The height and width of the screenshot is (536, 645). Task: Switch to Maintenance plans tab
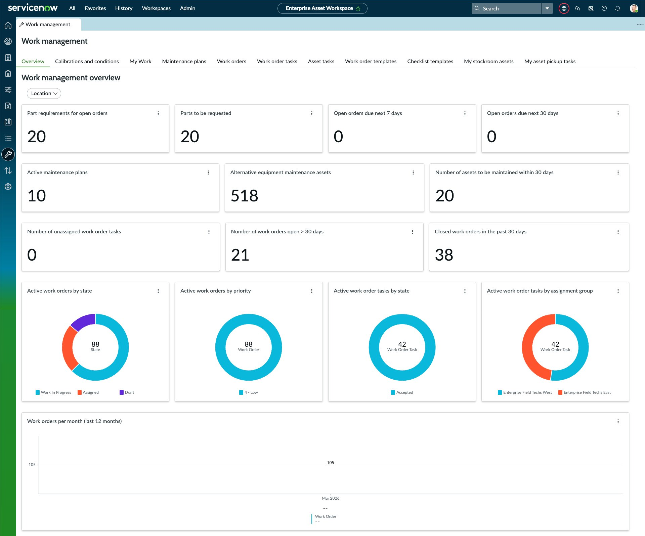point(184,61)
